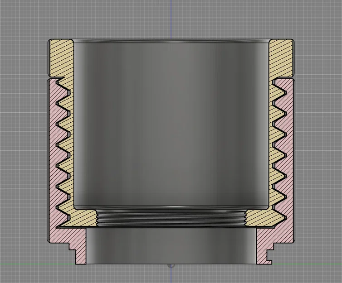Select the lower grey bore of pink part
Screen dimensions: 342x283
pyautogui.click(x=171, y=246)
